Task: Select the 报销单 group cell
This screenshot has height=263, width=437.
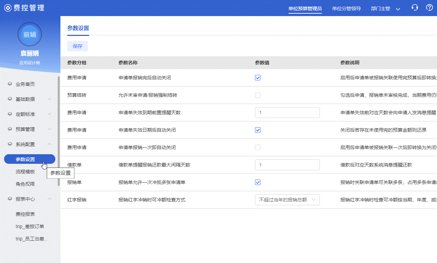Action: (74, 182)
